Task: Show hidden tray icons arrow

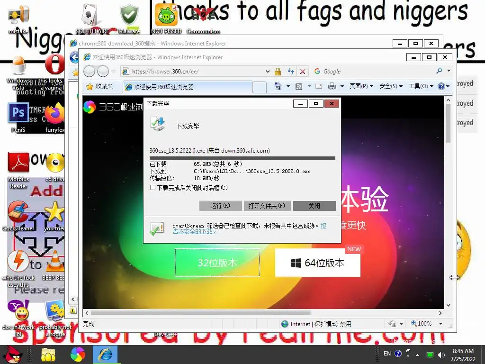Action: (418, 355)
